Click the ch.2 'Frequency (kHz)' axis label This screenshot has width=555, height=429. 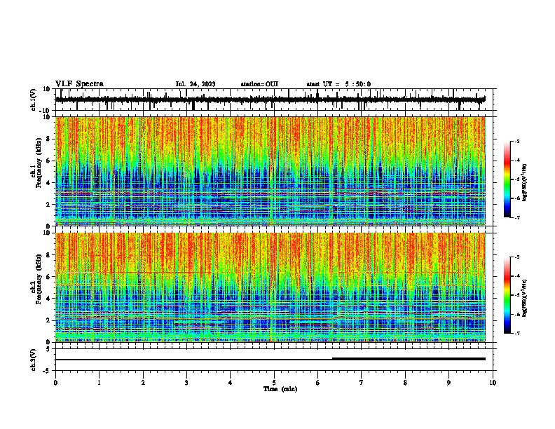(x=39, y=279)
